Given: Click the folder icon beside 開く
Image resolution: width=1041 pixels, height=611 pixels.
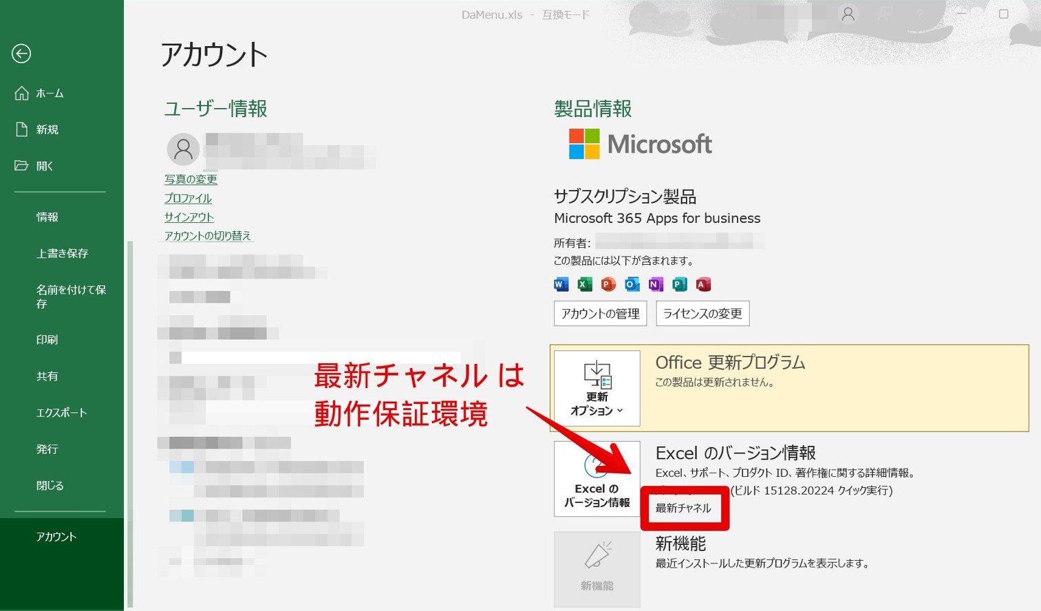Looking at the screenshot, I should (21, 166).
